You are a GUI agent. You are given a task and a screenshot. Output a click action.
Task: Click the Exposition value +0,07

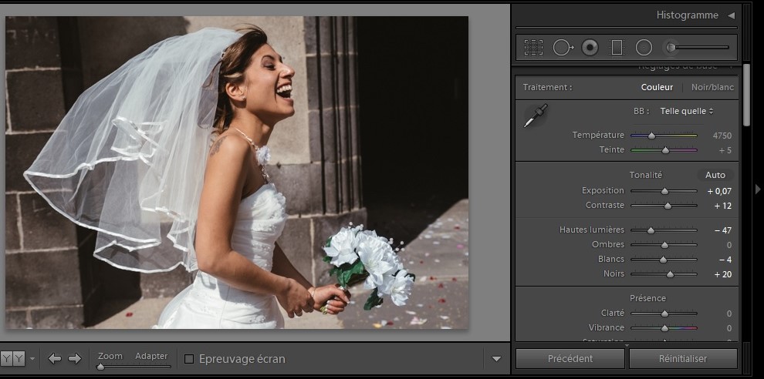(720, 191)
